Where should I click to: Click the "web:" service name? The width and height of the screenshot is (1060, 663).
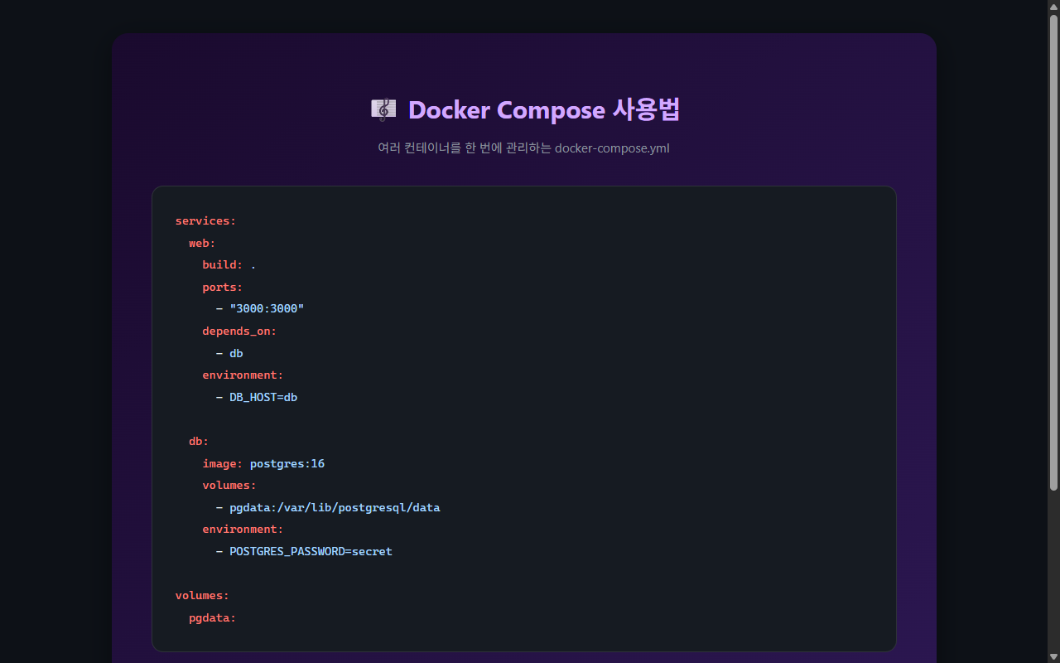pyautogui.click(x=201, y=243)
